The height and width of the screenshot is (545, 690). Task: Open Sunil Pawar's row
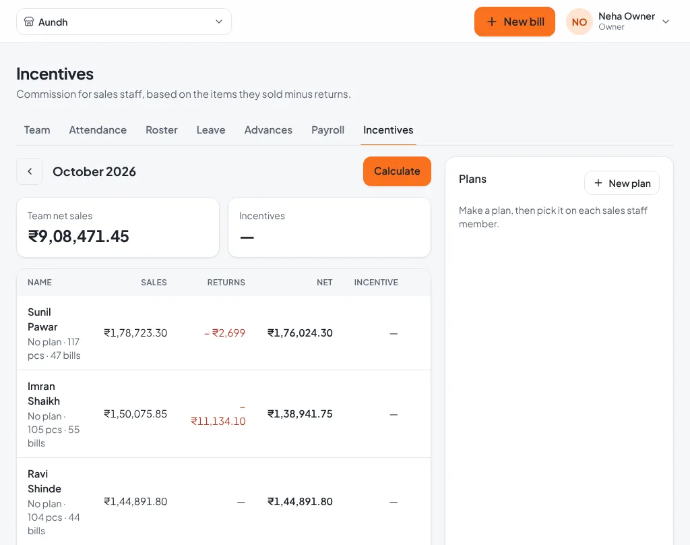coord(224,333)
